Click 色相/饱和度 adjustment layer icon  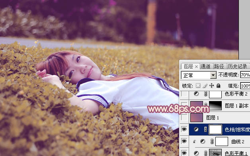point(196,129)
